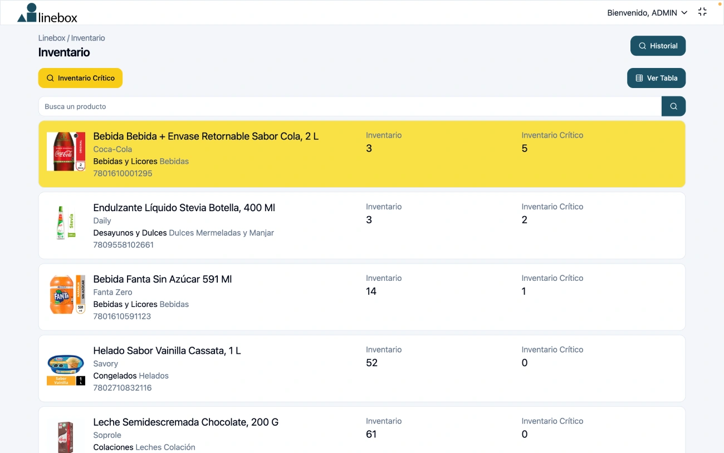Click the Busca un producto search field
The image size is (724, 453).
coord(223,106)
